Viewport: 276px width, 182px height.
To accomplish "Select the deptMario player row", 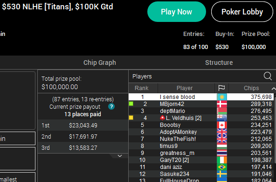I will click(x=201, y=111).
